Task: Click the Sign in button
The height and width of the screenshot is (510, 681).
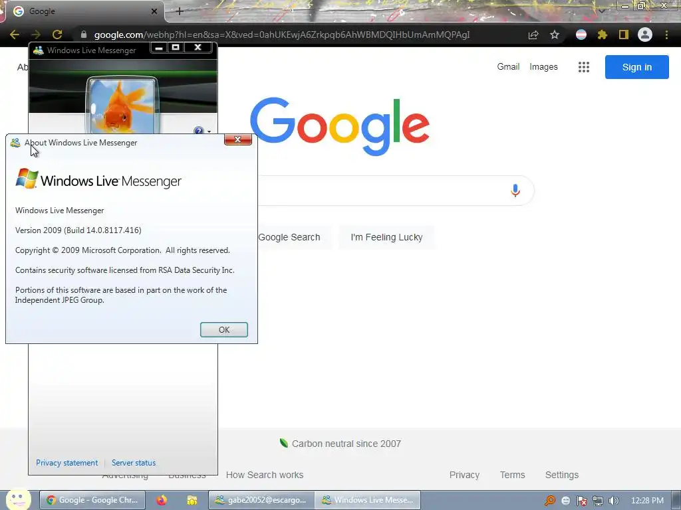Action: [x=636, y=67]
